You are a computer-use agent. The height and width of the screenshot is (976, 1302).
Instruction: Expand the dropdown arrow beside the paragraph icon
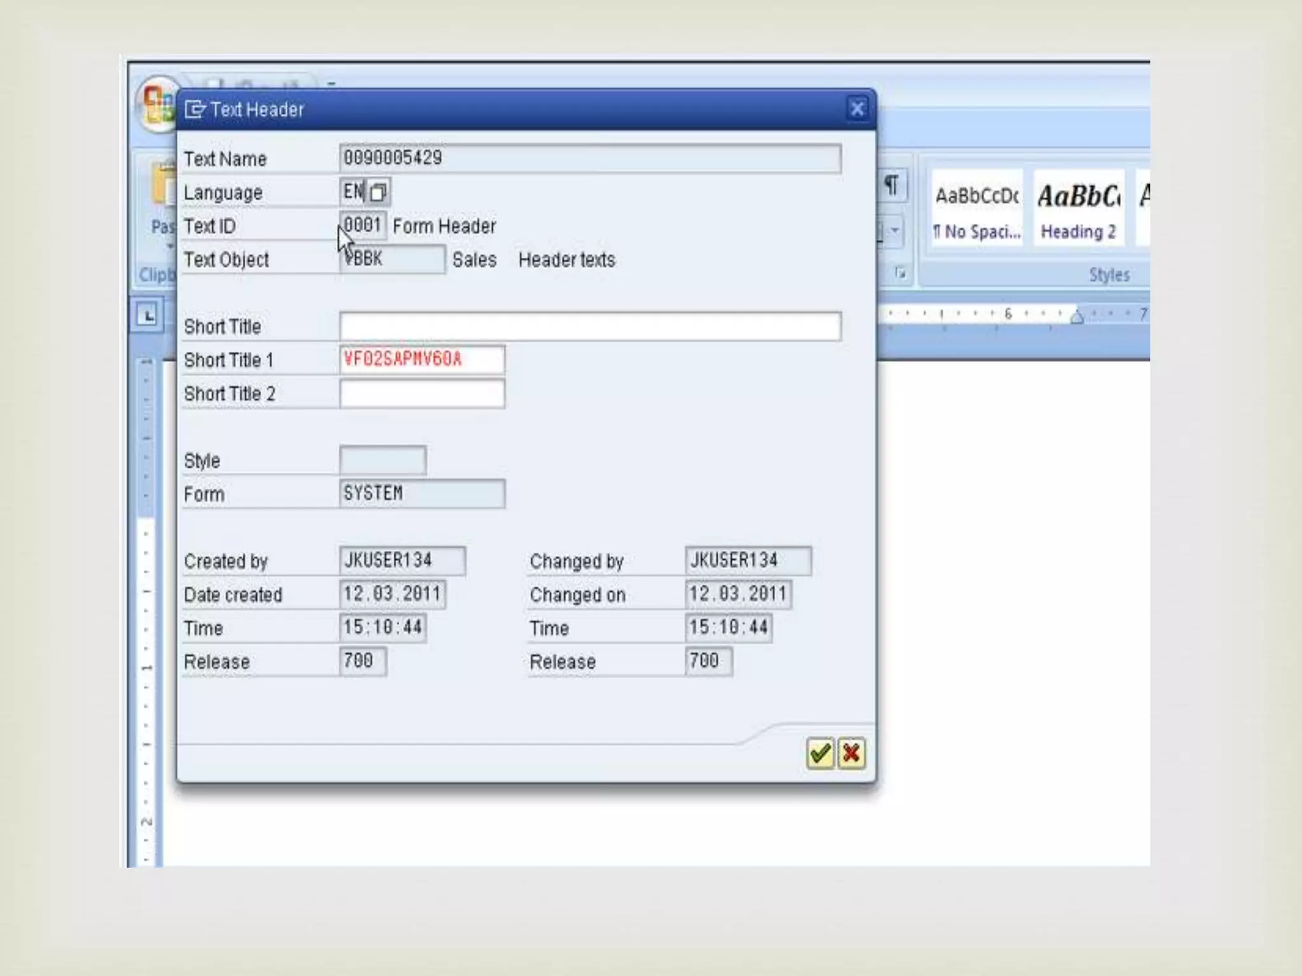pos(894,230)
